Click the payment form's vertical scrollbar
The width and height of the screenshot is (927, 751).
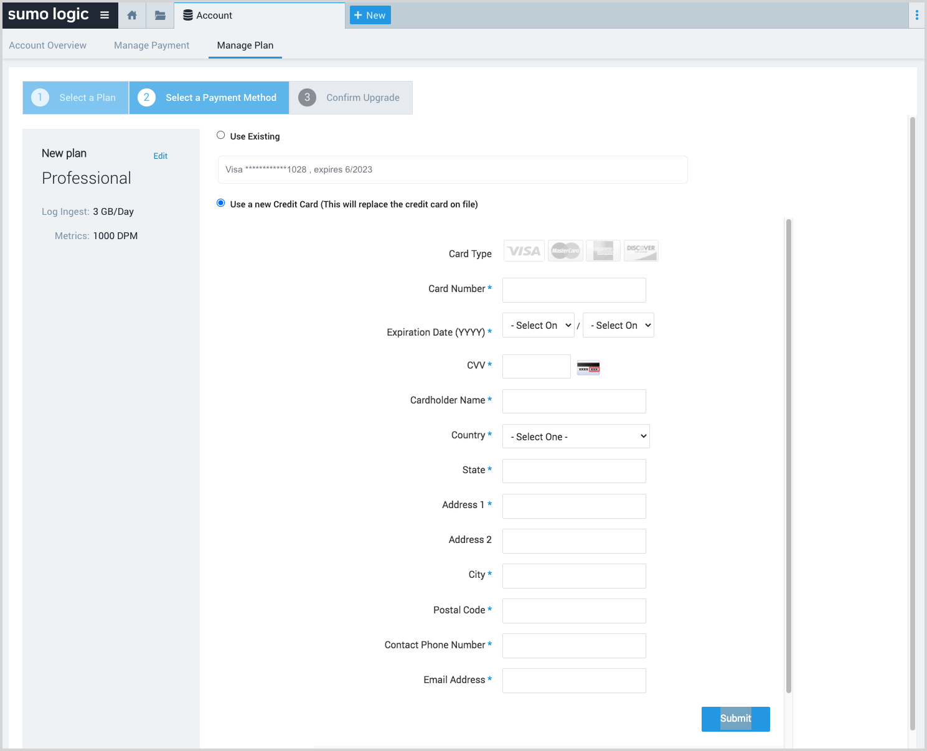coord(788,455)
